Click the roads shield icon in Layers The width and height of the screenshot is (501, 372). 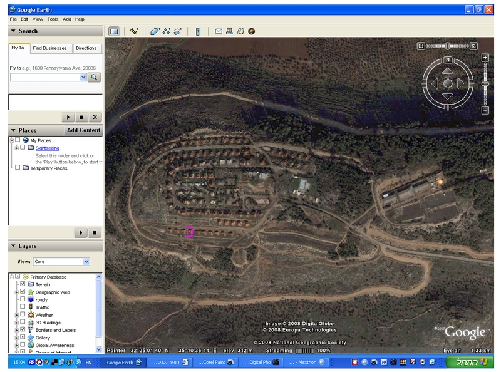(x=31, y=299)
